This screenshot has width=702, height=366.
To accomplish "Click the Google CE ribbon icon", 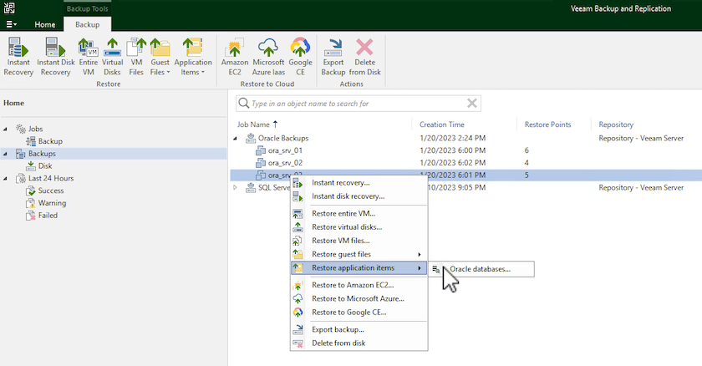I will (x=301, y=57).
